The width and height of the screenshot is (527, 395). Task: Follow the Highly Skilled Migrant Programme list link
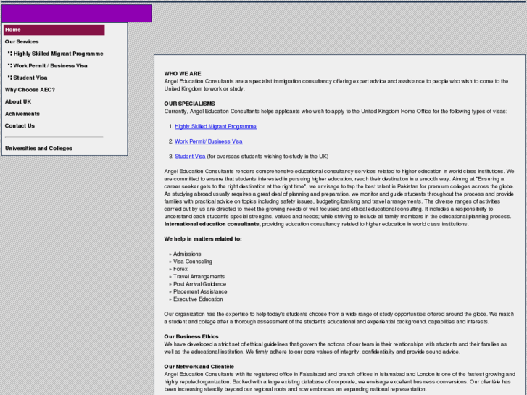[215, 126]
